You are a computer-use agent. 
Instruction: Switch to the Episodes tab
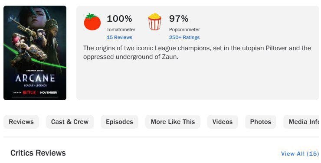coord(119,122)
